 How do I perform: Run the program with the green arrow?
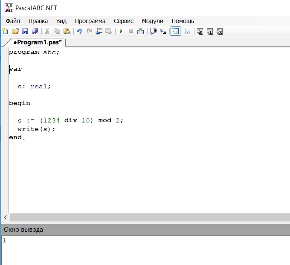[121, 31]
